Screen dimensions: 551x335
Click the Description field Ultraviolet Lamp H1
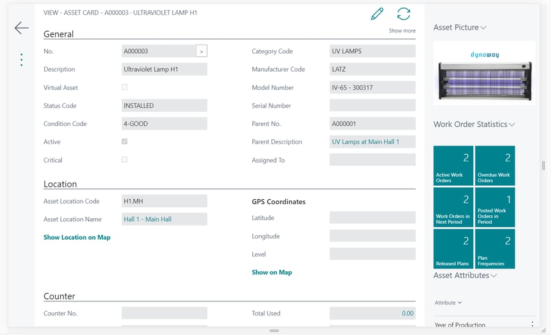point(165,69)
